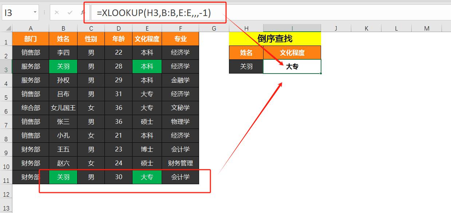Click header cell 文化程度 in column E
The image size is (451, 213).
click(147, 39)
